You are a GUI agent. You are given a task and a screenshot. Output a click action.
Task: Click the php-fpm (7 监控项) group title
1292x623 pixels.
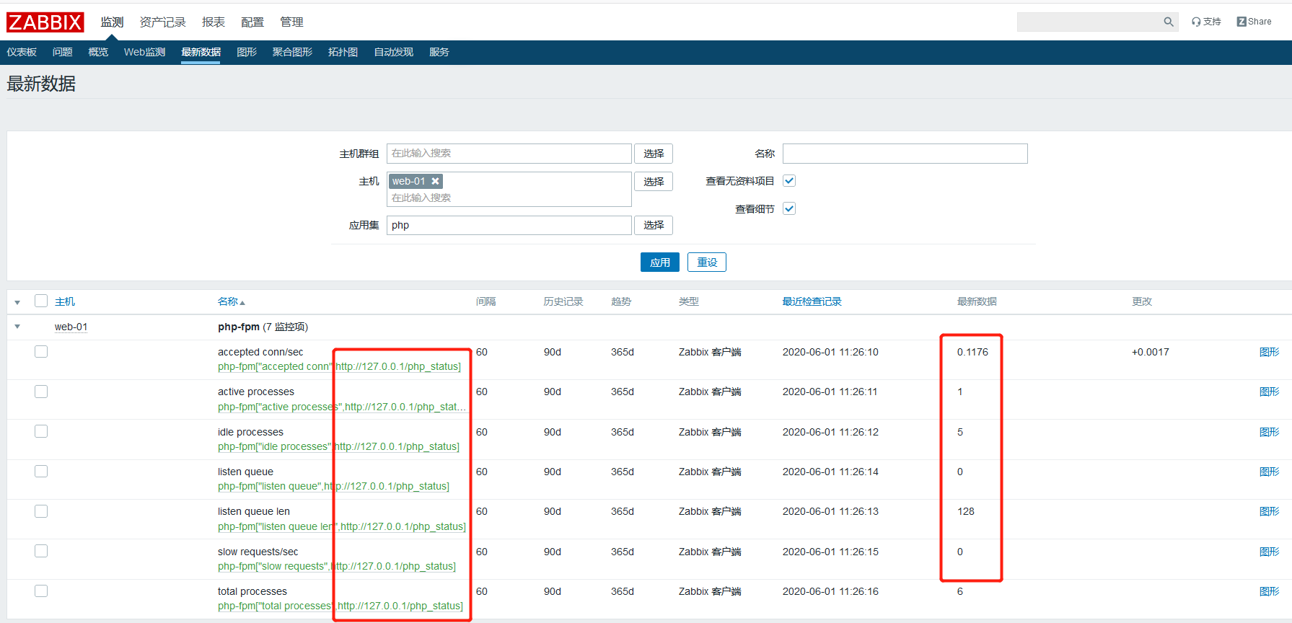pyautogui.click(x=263, y=327)
